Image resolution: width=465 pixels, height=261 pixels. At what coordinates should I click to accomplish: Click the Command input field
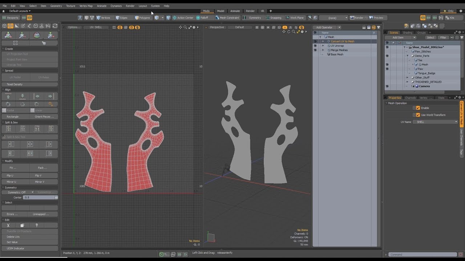click(x=423, y=254)
